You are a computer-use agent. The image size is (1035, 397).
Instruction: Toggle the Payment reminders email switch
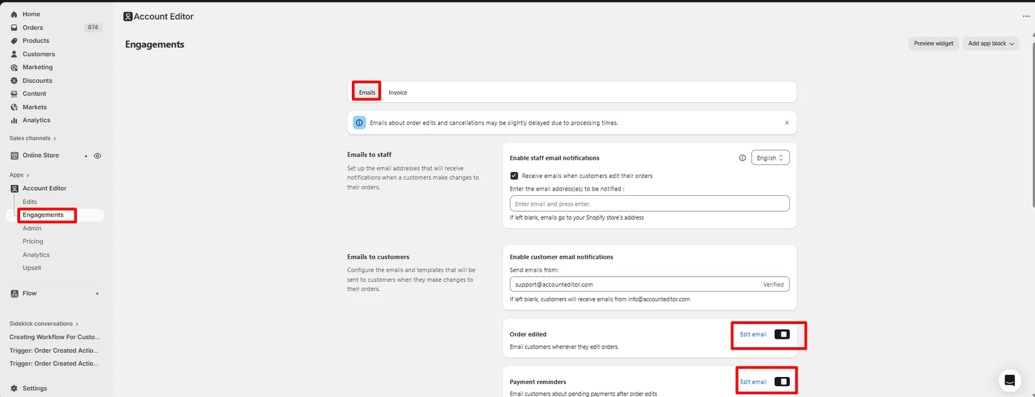point(782,381)
